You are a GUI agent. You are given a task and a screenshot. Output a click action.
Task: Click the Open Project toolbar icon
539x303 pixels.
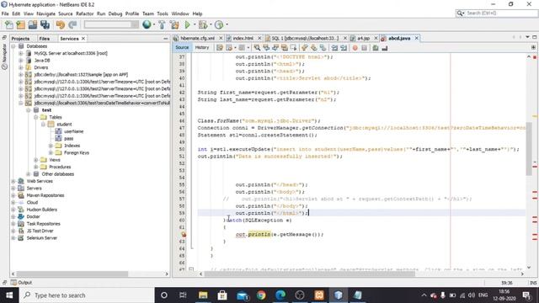pyautogui.click(x=33, y=24)
